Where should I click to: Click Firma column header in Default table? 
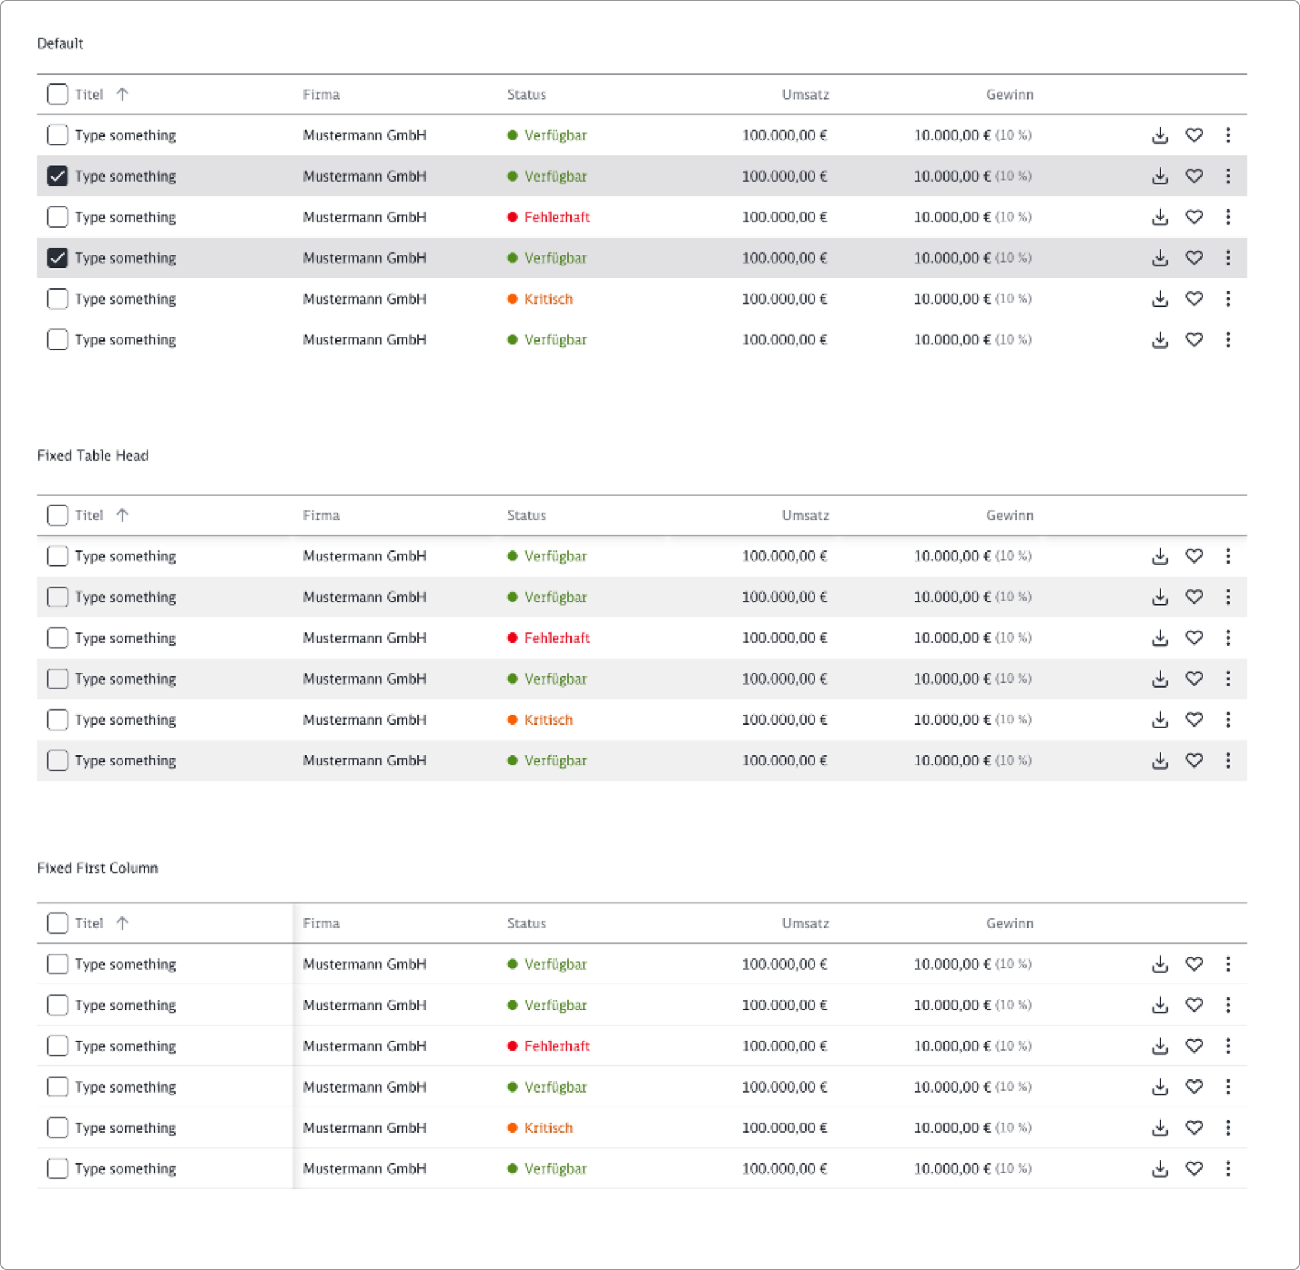tap(321, 95)
